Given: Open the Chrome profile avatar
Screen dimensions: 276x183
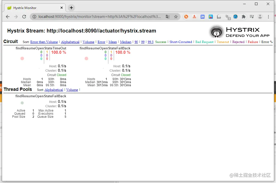Looking at the screenshot, I should 260,17.
